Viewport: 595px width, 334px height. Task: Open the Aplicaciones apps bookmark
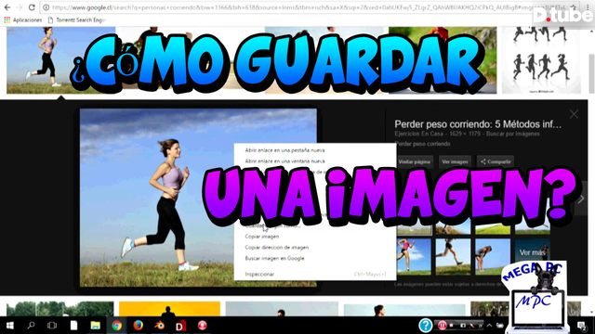tap(22, 19)
